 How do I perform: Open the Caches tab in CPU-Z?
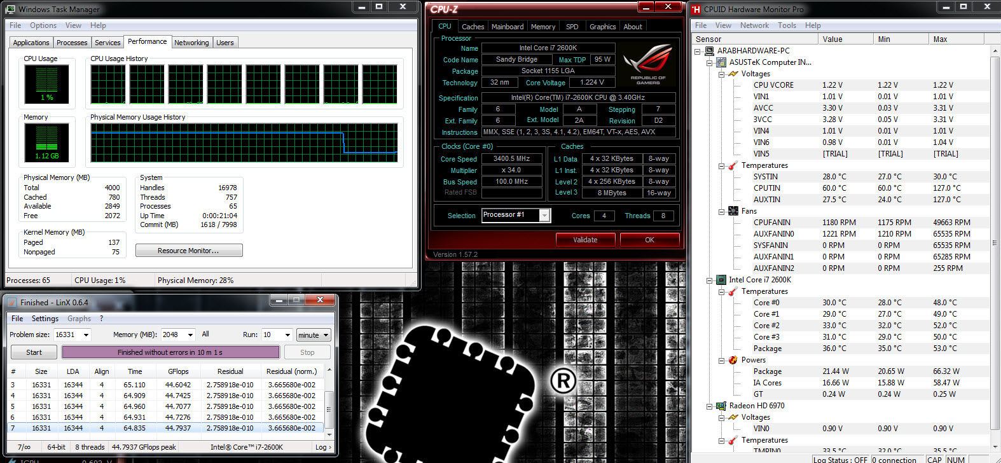(473, 27)
